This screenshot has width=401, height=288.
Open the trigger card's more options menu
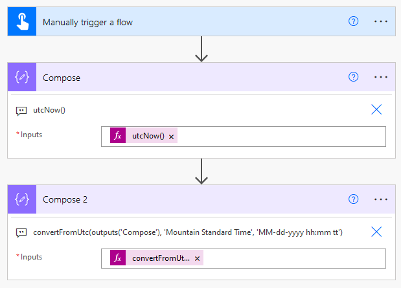380,21
